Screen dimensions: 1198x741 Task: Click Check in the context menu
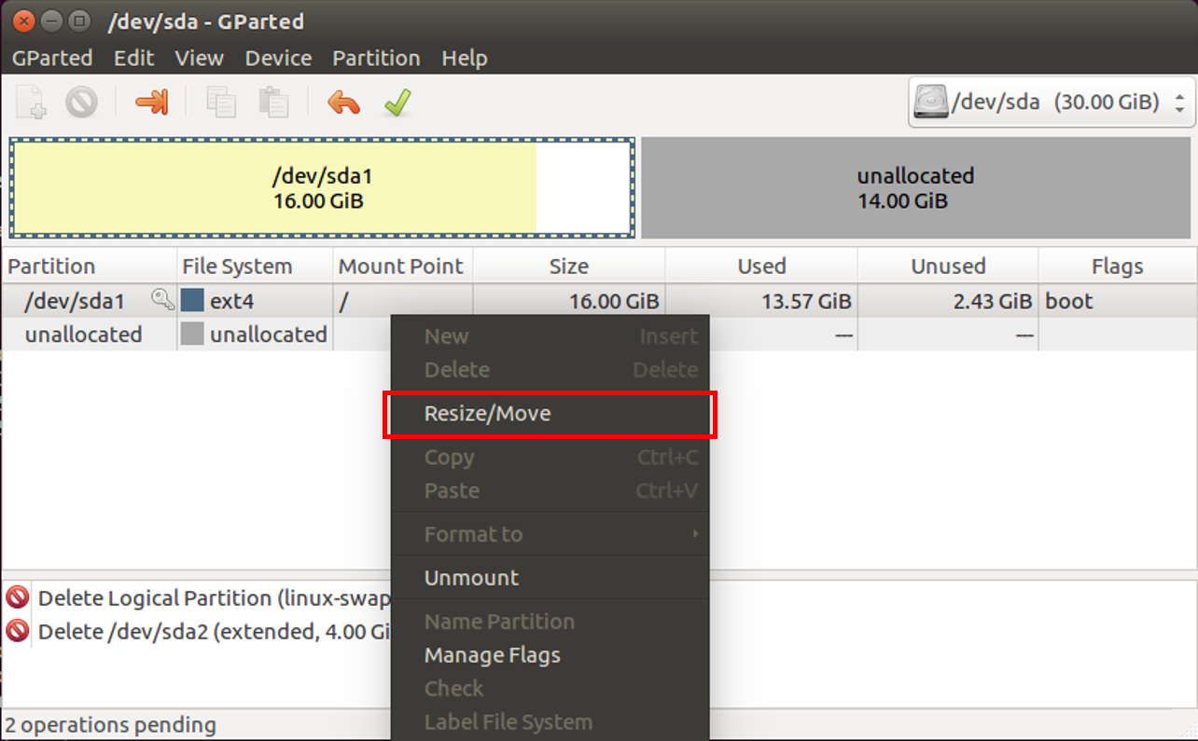pos(550,689)
